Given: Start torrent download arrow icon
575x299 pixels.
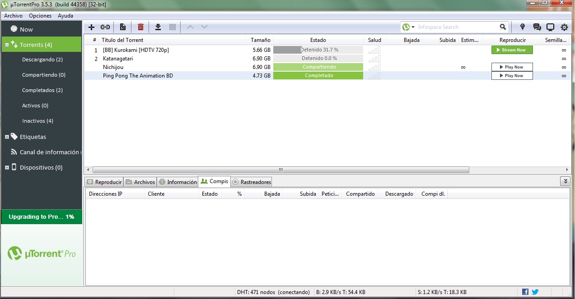Looking at the screenshot, I should click(158, 27).
